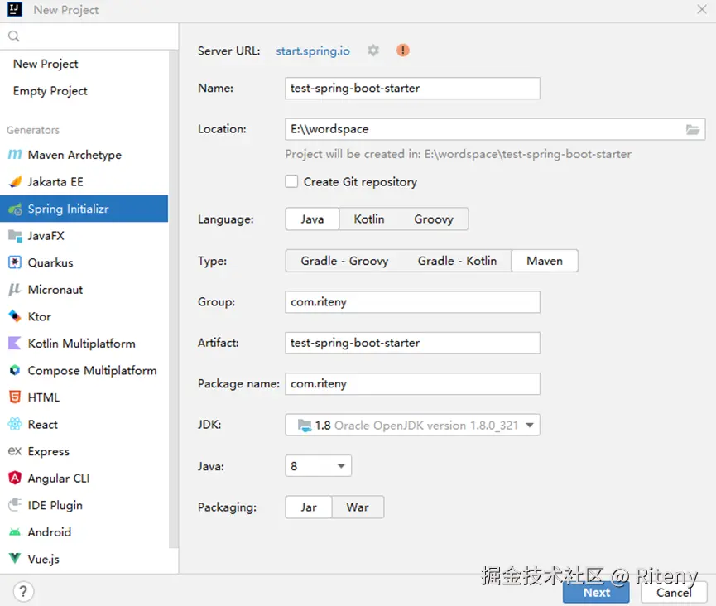Select Compose Multiplatform generator label

tap(92, 370)
